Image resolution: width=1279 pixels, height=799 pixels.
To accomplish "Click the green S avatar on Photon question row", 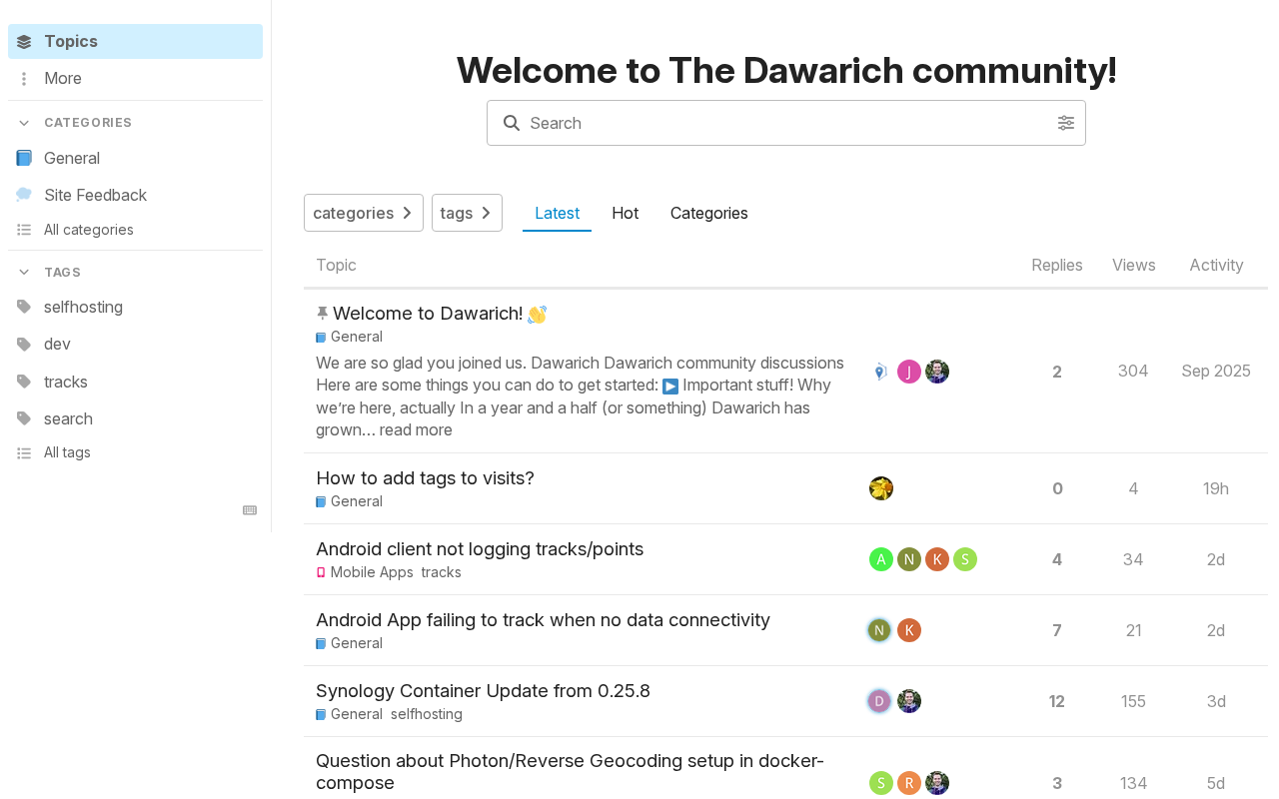I will [881, 783].
